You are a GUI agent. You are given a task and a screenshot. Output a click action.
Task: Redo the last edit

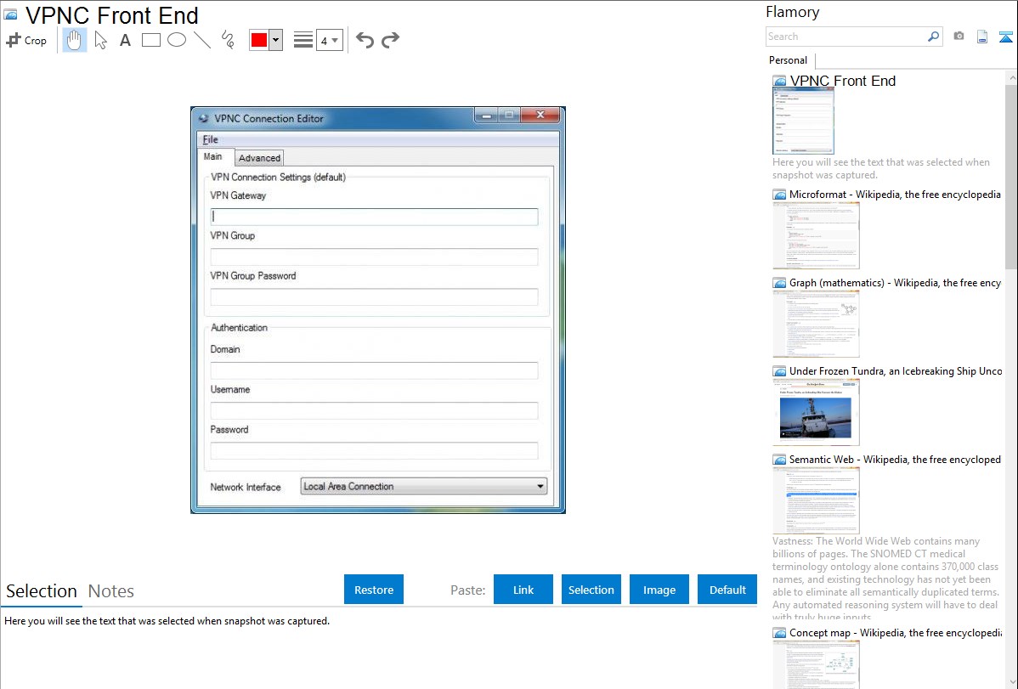pyautogui.click(x=390, y=40)
